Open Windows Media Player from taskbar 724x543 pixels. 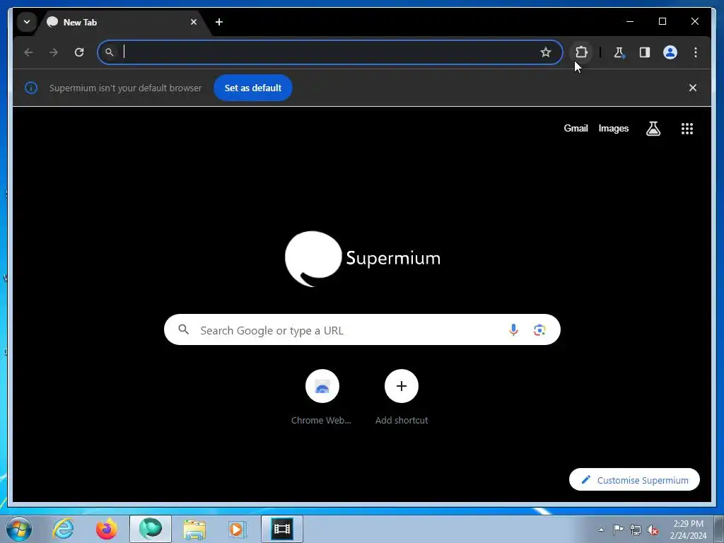pos(238,529)
